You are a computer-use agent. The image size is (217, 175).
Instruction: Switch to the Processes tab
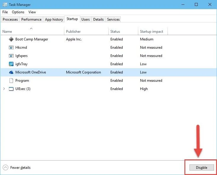10,19
